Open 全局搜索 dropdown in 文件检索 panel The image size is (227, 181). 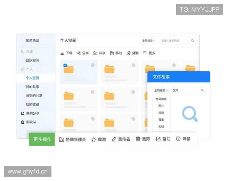click(161, 90)
